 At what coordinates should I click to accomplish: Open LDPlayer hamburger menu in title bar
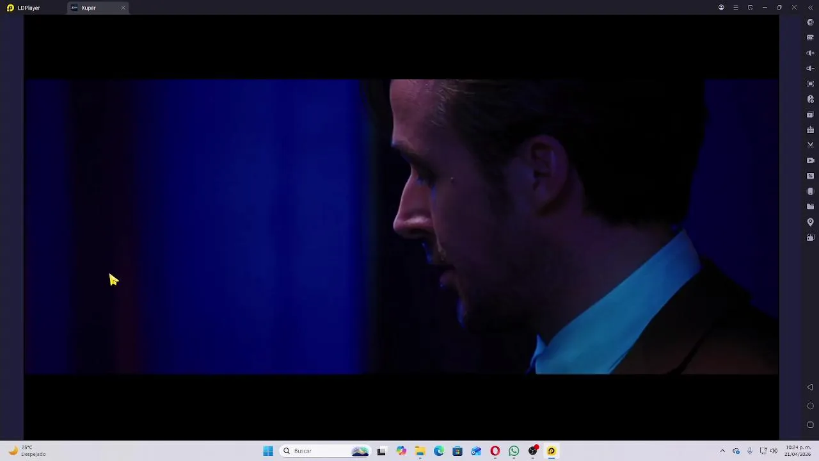pos(736,8)
